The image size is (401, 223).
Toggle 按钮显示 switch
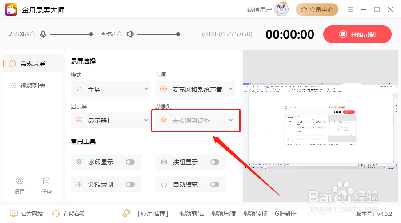215,162
